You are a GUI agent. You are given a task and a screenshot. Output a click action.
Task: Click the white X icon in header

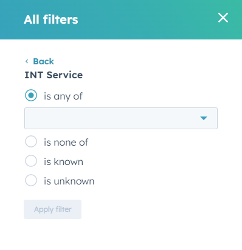pos(223,18)
